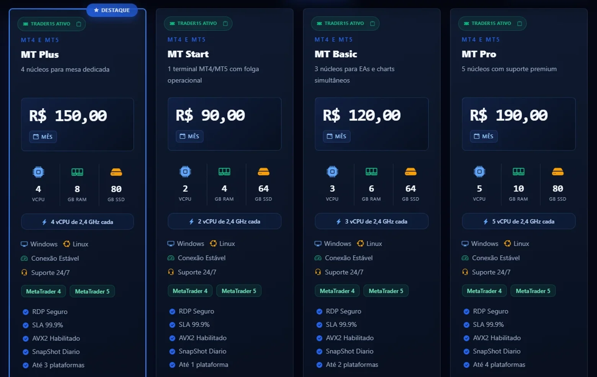Click the MetaTrader 5 tag on MT Basic

(386, 291)
